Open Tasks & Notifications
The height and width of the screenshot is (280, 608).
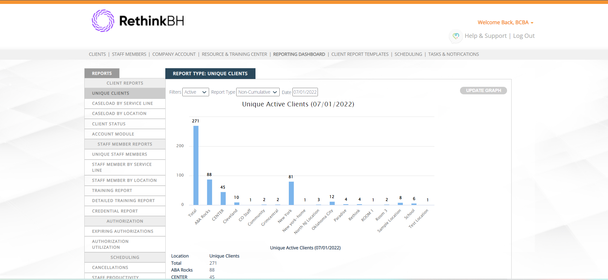pyautogui.click(x=453, y=54)
